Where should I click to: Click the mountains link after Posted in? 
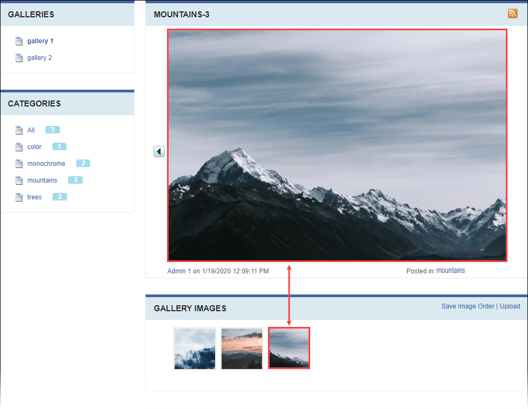pos(450,270)
